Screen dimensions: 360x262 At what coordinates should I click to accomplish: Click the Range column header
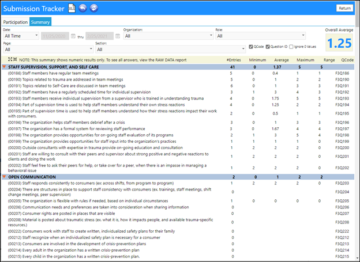tap(329, 60)
